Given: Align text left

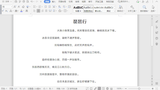Looking at the screenshot, I should [34, 11].
